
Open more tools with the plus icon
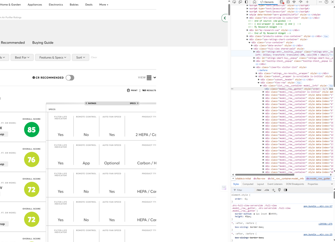click(x=307, y=2)
